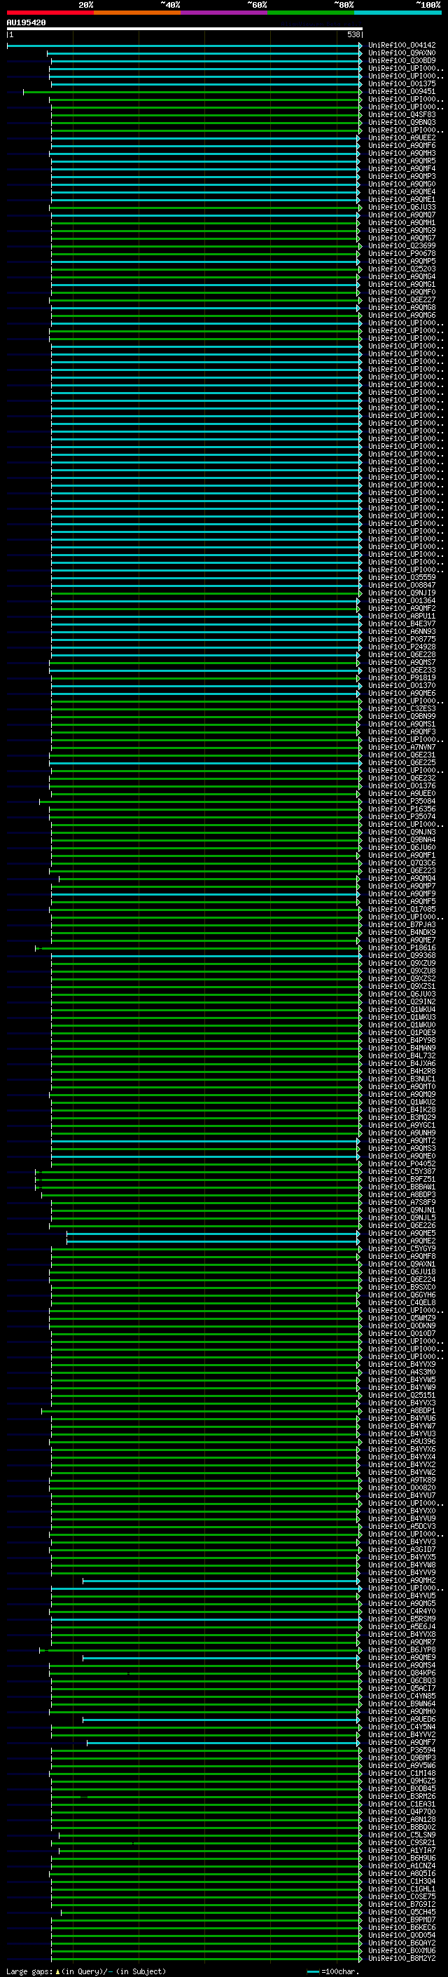Open hit UniRef100_Q30BD9
Image resolution: width=448 pixels, height=1977 pixels.
[x=402, y=60]
